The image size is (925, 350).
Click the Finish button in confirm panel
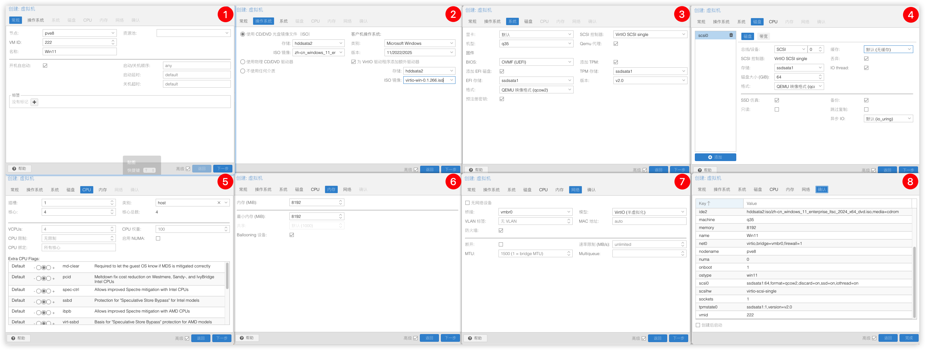coord(908,338)
